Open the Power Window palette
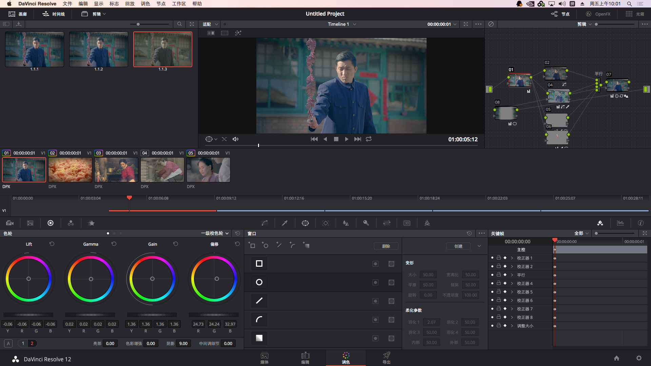651x366 pixels. tap(305, 223)
